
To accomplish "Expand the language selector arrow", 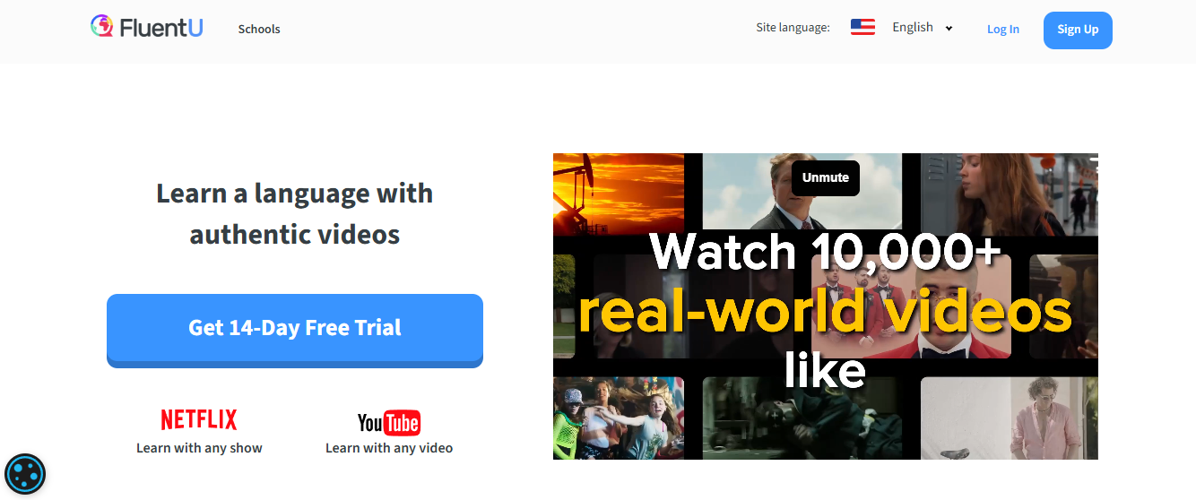I will click(x=949, y=29).
